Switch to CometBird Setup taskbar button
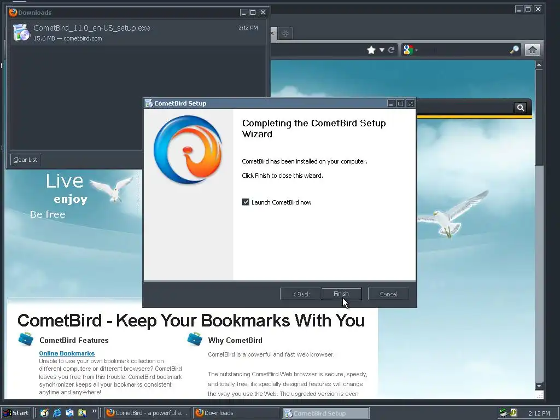 point(326,413)
